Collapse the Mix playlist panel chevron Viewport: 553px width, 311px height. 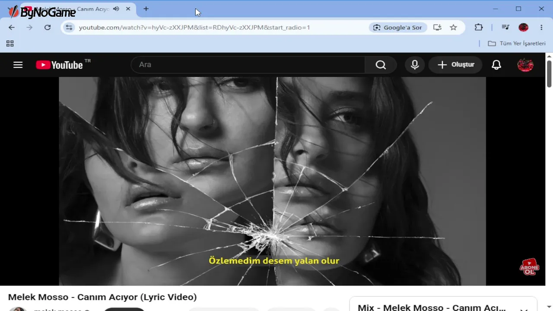524,309
